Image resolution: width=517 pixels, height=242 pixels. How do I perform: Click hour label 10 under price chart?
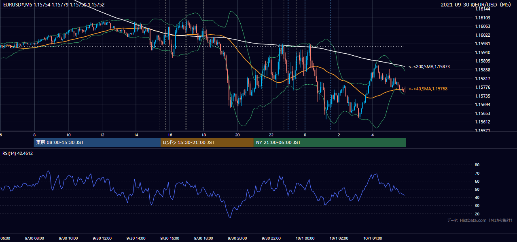68,135
